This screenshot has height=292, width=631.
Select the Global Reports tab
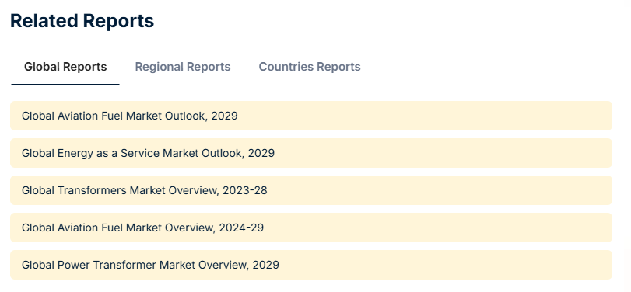tap(65, 67)
